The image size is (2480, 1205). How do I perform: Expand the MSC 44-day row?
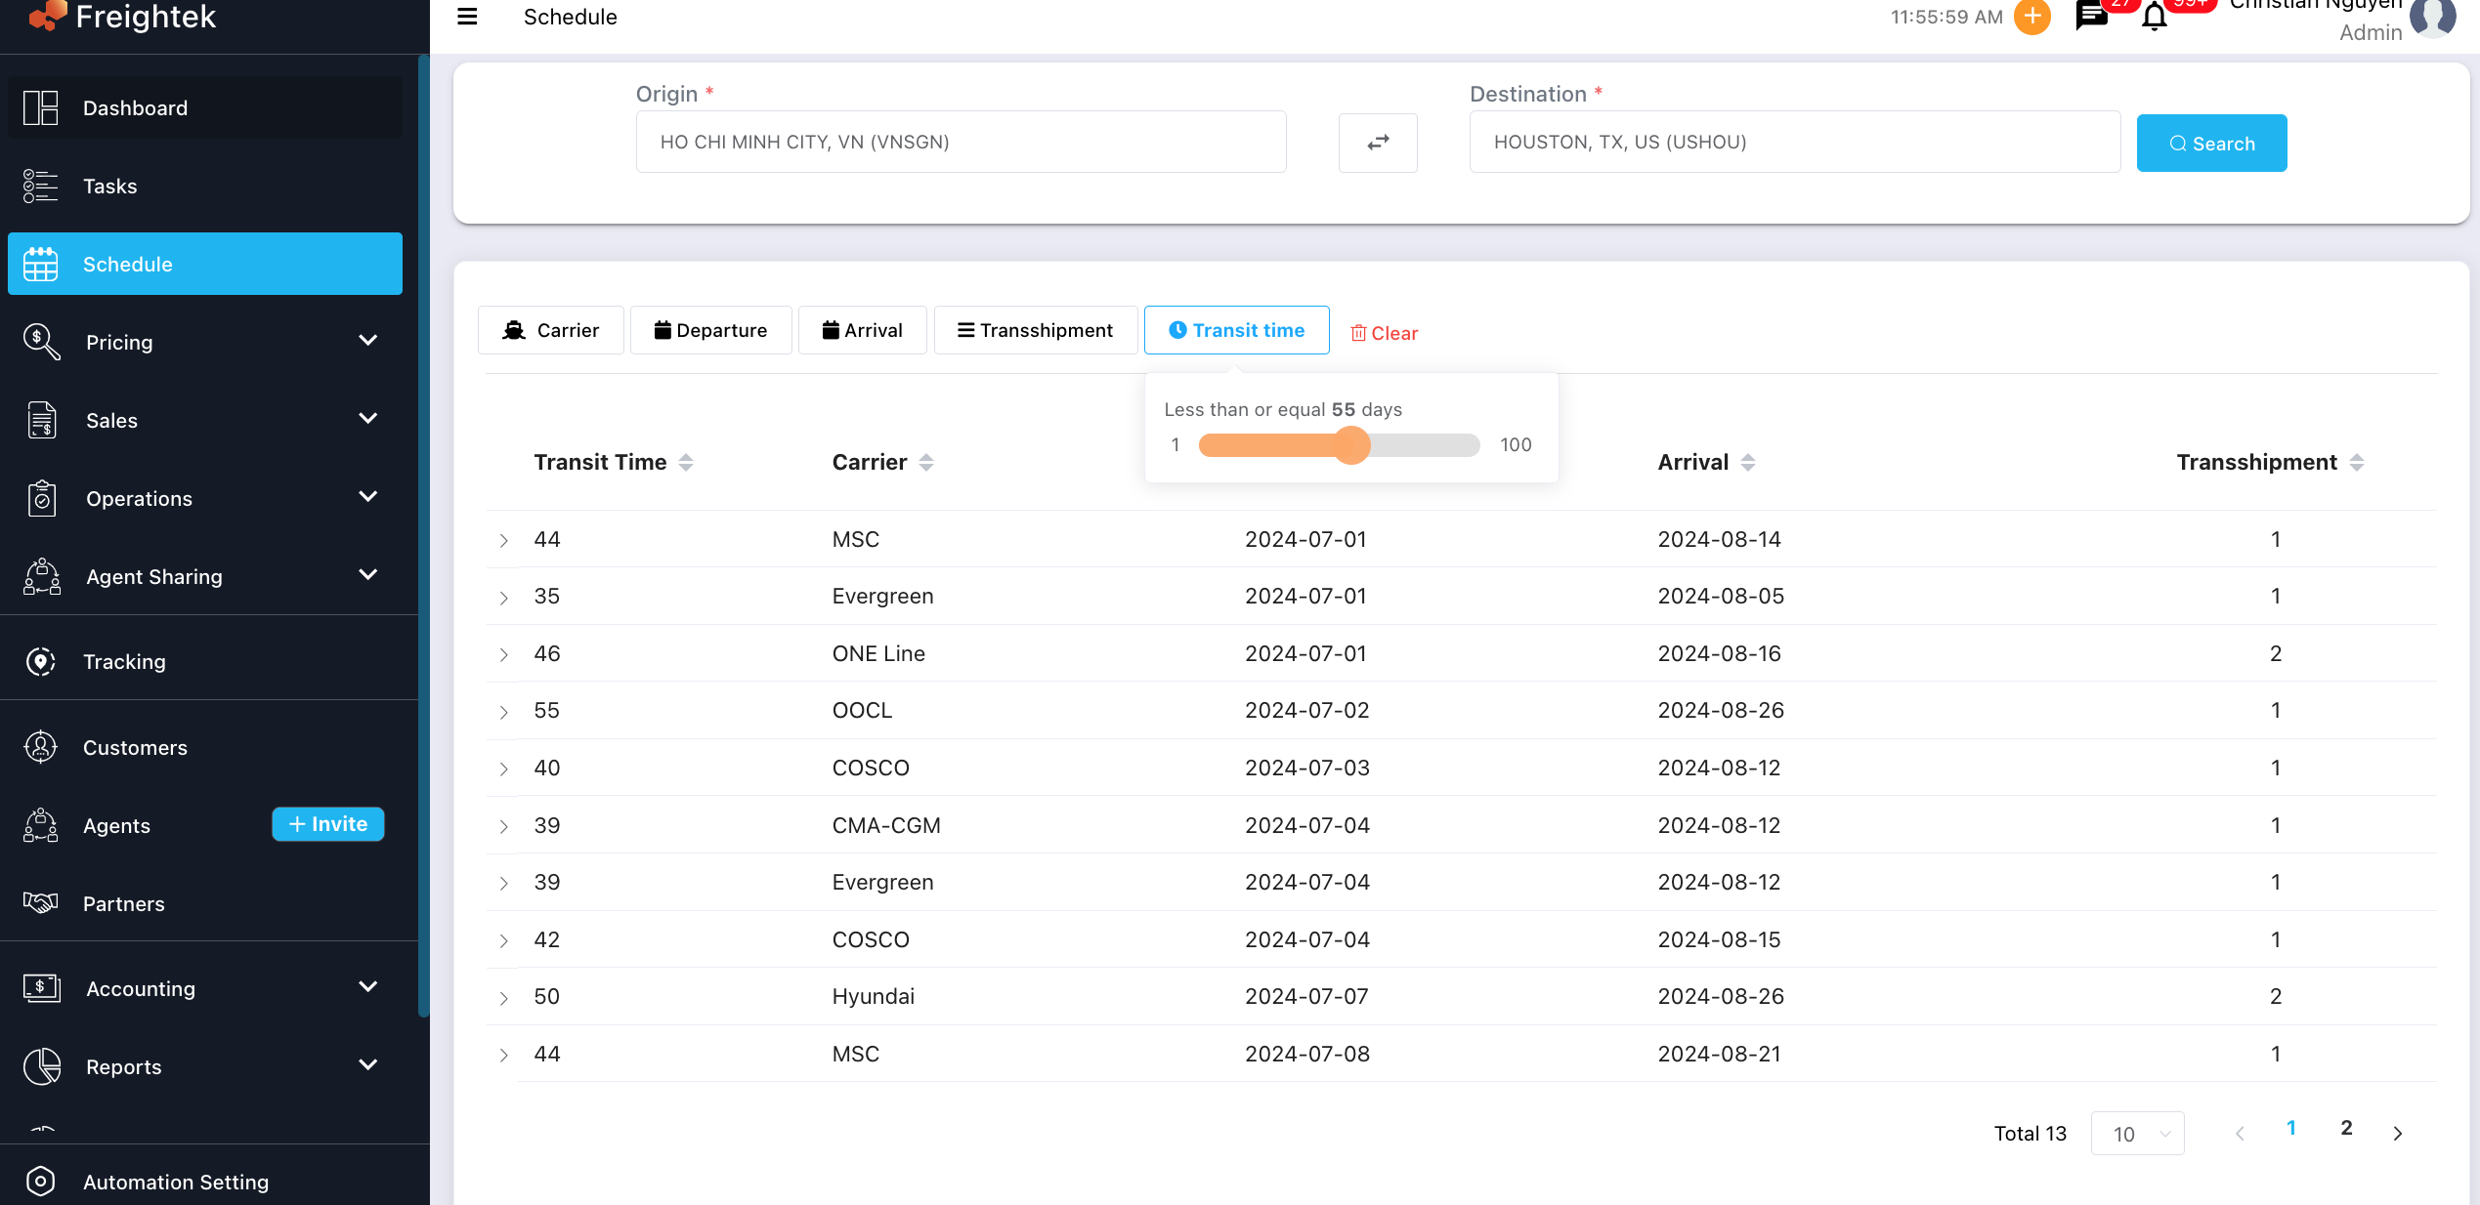pyautogui.click(x=504, y=540)
